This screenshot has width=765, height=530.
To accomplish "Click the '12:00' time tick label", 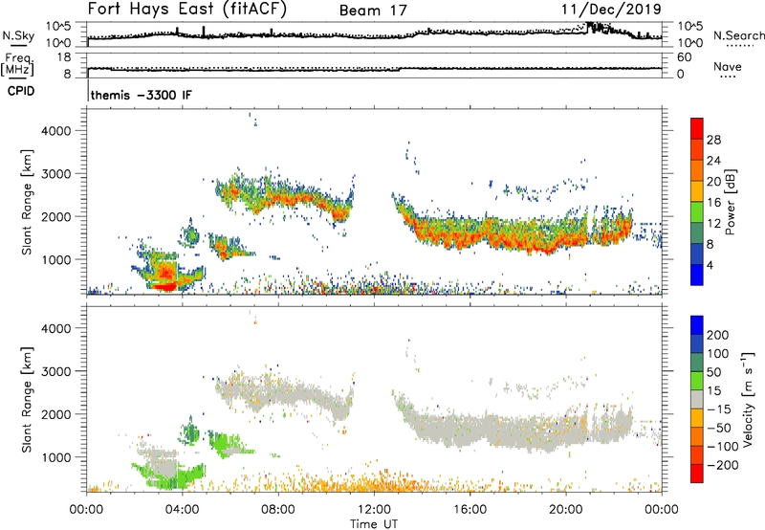I will click(x=374, y=510).
